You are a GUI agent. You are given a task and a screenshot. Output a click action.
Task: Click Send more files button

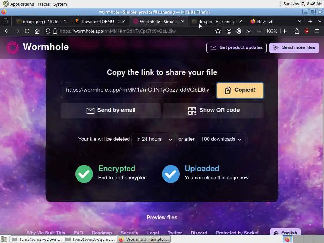click(x=294, y=48)
